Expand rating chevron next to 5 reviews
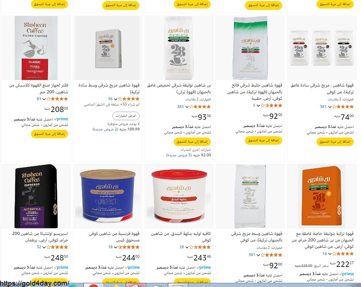 point(258,106)
